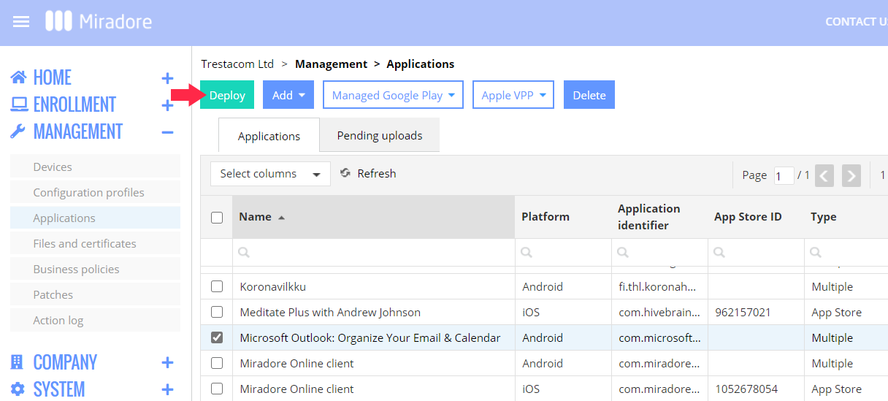This screenshot has width=888, height=401.
Task: Check the Android Miradore Online client checkbox
Action: click(x=217, y=363)
